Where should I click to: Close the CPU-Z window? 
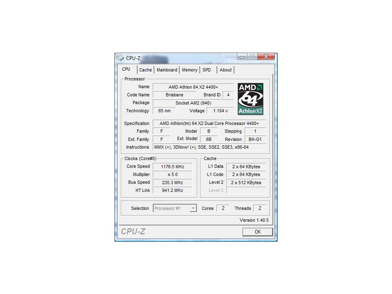pyautogui.click(x=266, y=57)
